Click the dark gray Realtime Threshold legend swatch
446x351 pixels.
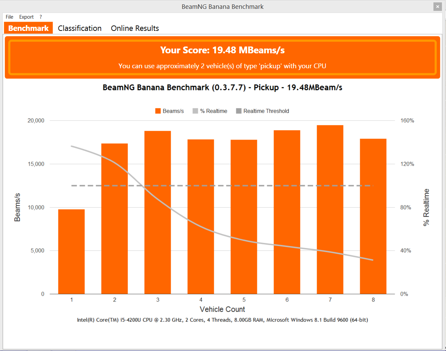pyautogui.click(x=239, y=111)
